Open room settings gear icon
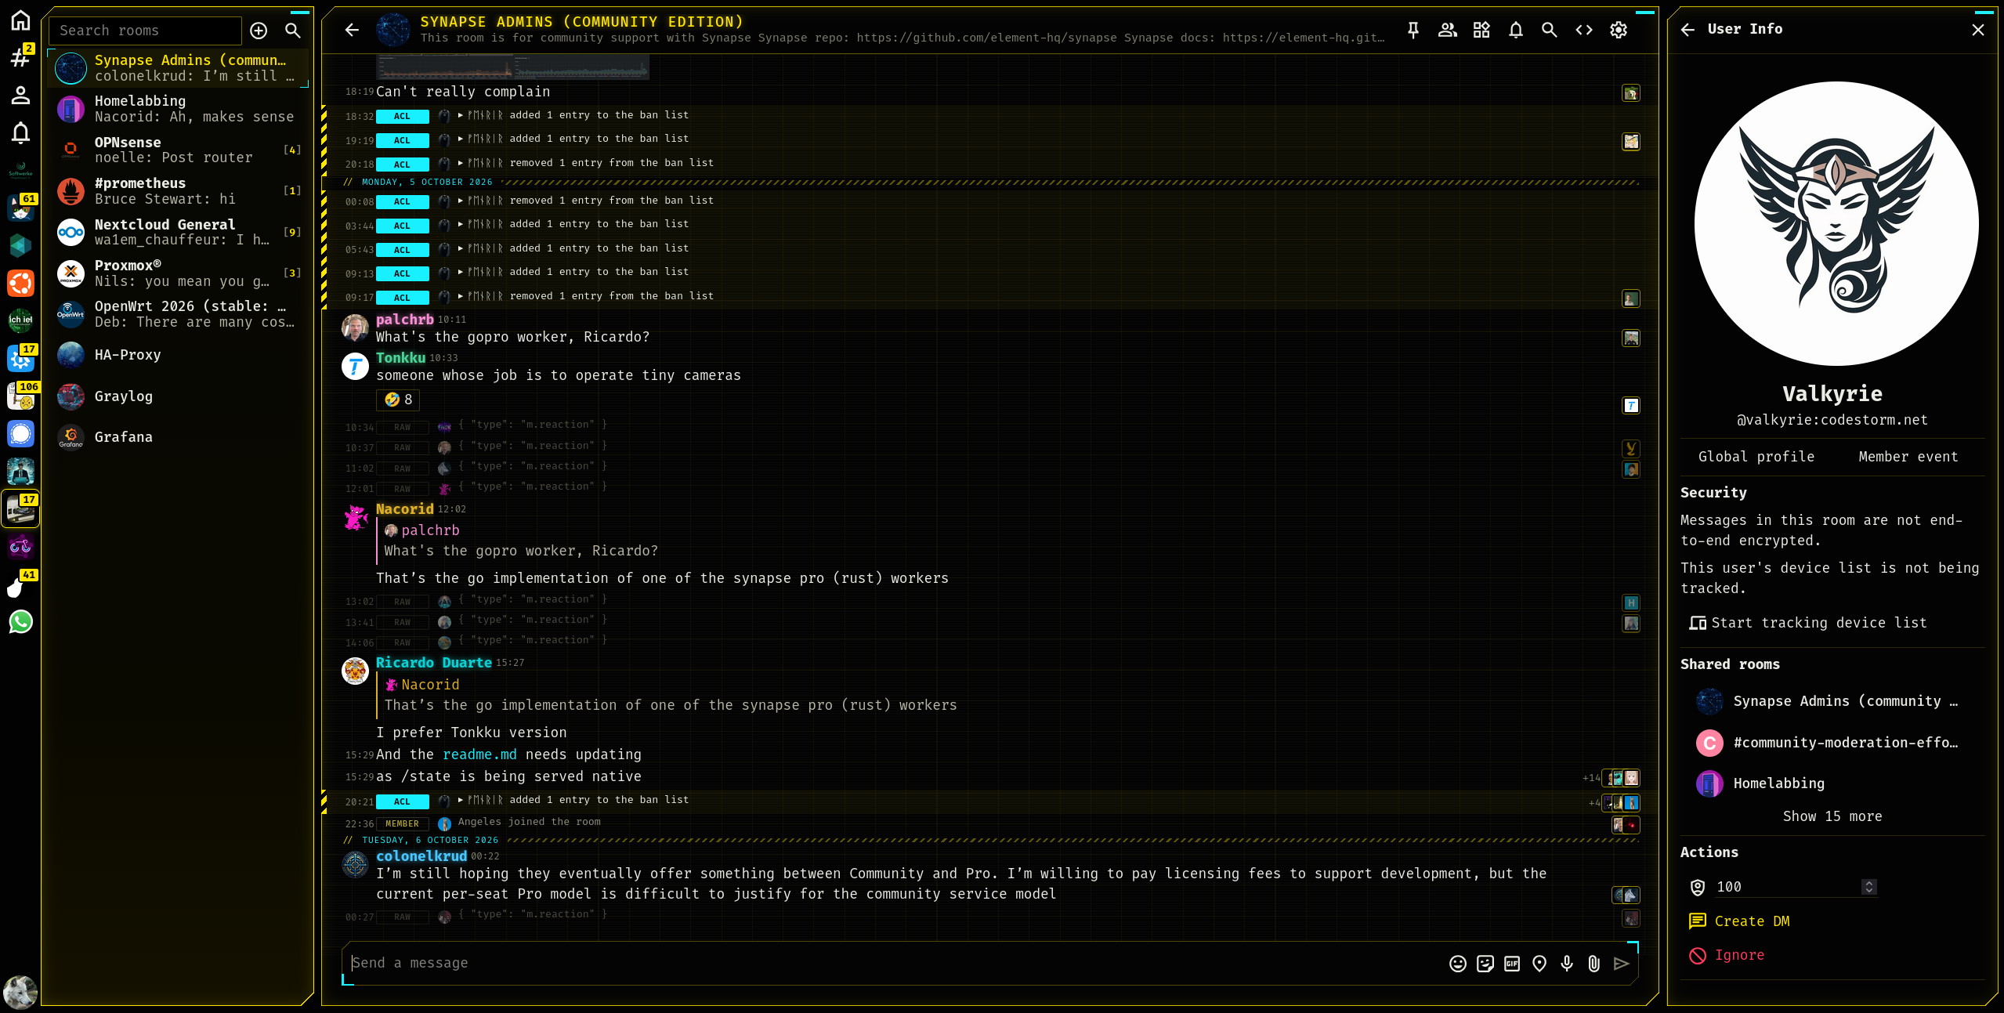Screen dimensions: 2004x1013 click(x=1618, y=30)
